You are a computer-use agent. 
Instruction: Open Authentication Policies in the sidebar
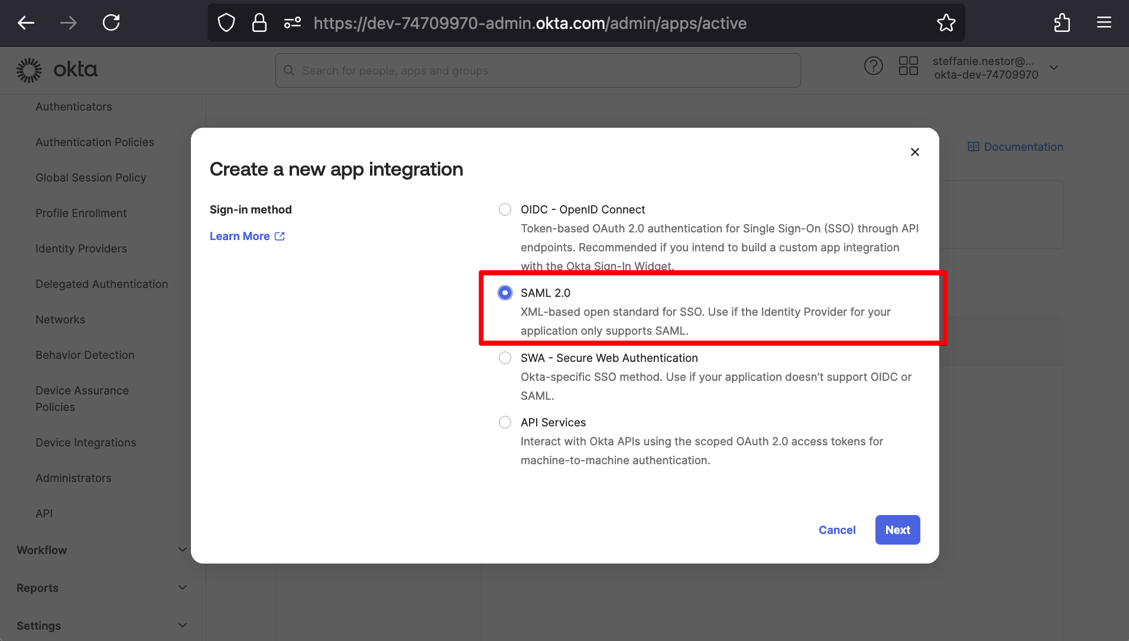(x=95, y=142)
